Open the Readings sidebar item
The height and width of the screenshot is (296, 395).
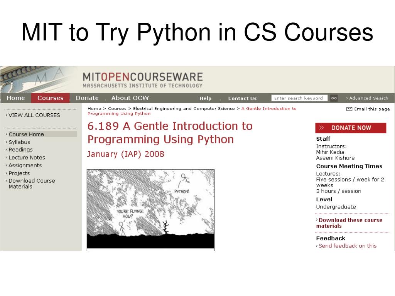pos(21,150)
